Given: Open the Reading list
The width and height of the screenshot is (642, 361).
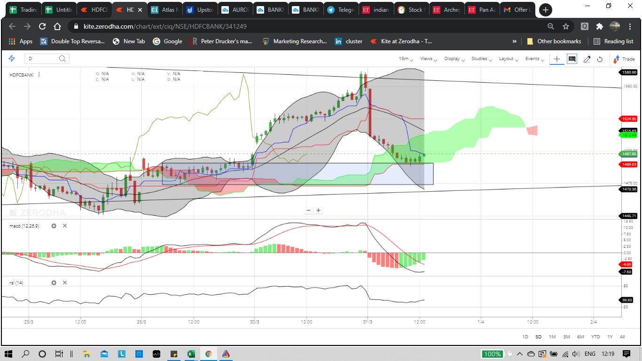Looking at the screenshot, I should click(613, 41).
